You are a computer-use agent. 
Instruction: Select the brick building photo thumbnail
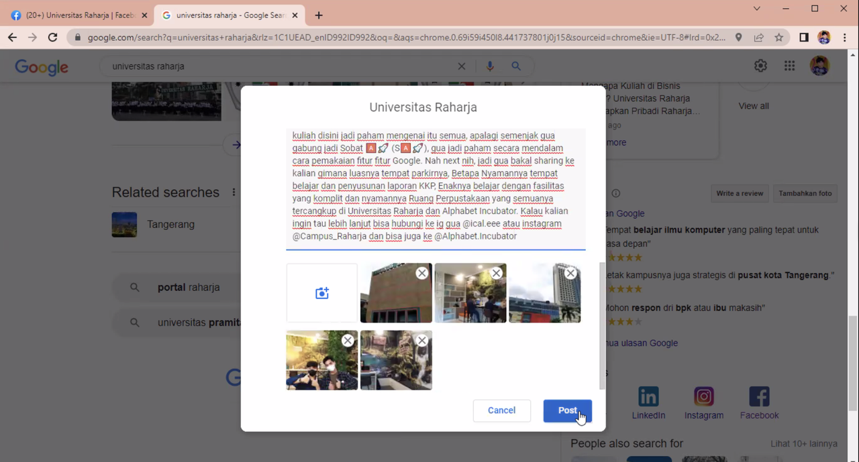tap(396, 293)
